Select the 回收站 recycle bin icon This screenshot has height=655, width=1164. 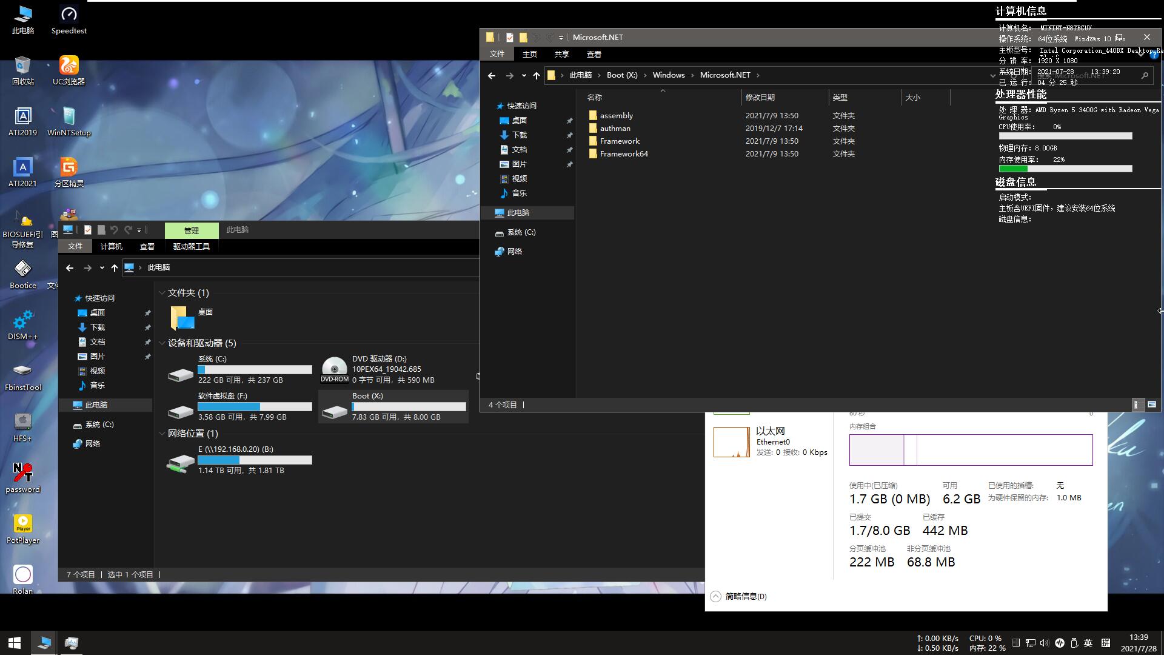coord(22,70)
